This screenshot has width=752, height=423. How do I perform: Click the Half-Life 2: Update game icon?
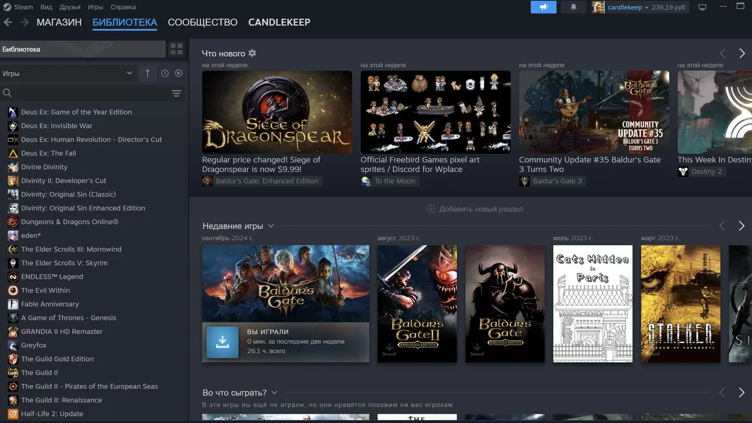coord(13,414)
